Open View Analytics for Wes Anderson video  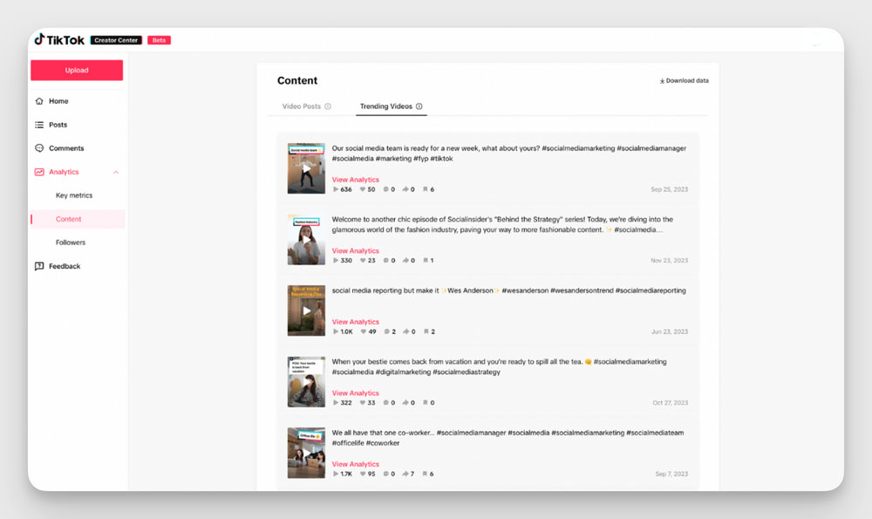point(355,322)
